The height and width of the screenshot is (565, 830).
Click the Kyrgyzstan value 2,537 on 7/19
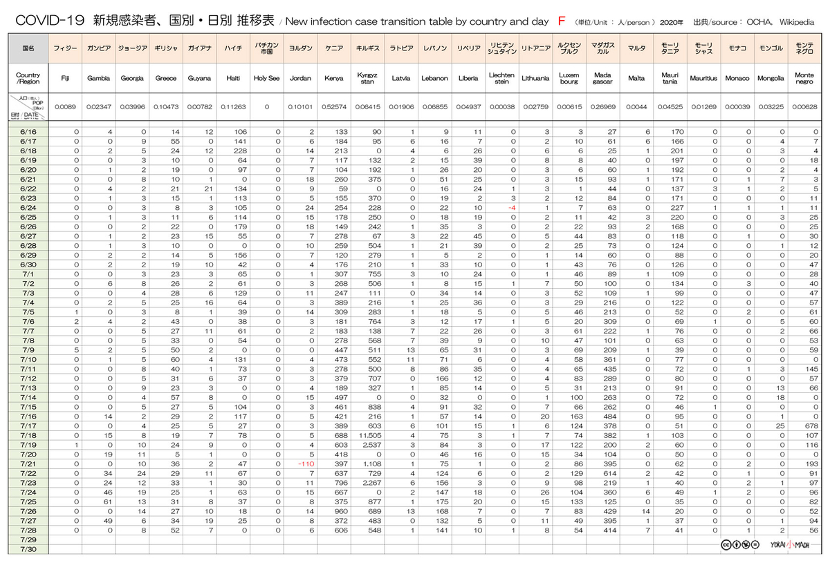point(373,444)
